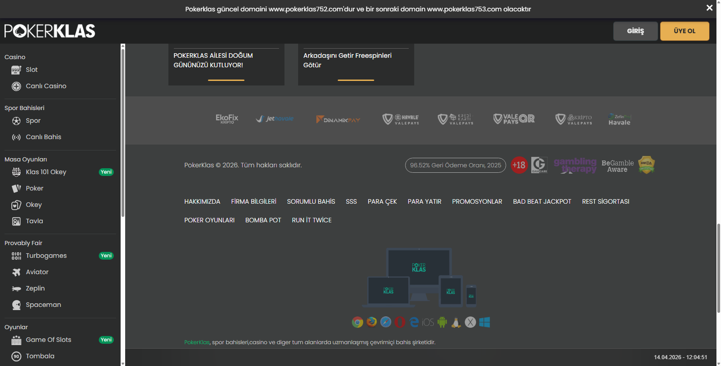This screenshot has width=721, height=366.
Task: Open the POKER OYUNLARI link
Action: coord(209,220)
